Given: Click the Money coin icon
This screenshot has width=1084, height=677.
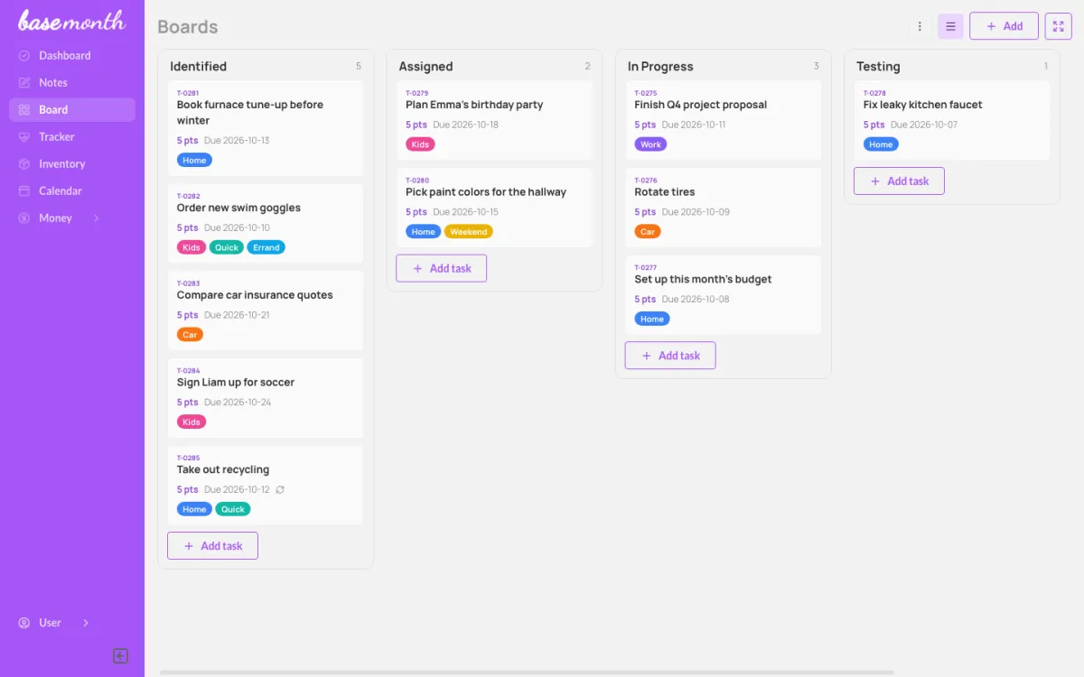Looking at the screenshot, I should [24, 218].
